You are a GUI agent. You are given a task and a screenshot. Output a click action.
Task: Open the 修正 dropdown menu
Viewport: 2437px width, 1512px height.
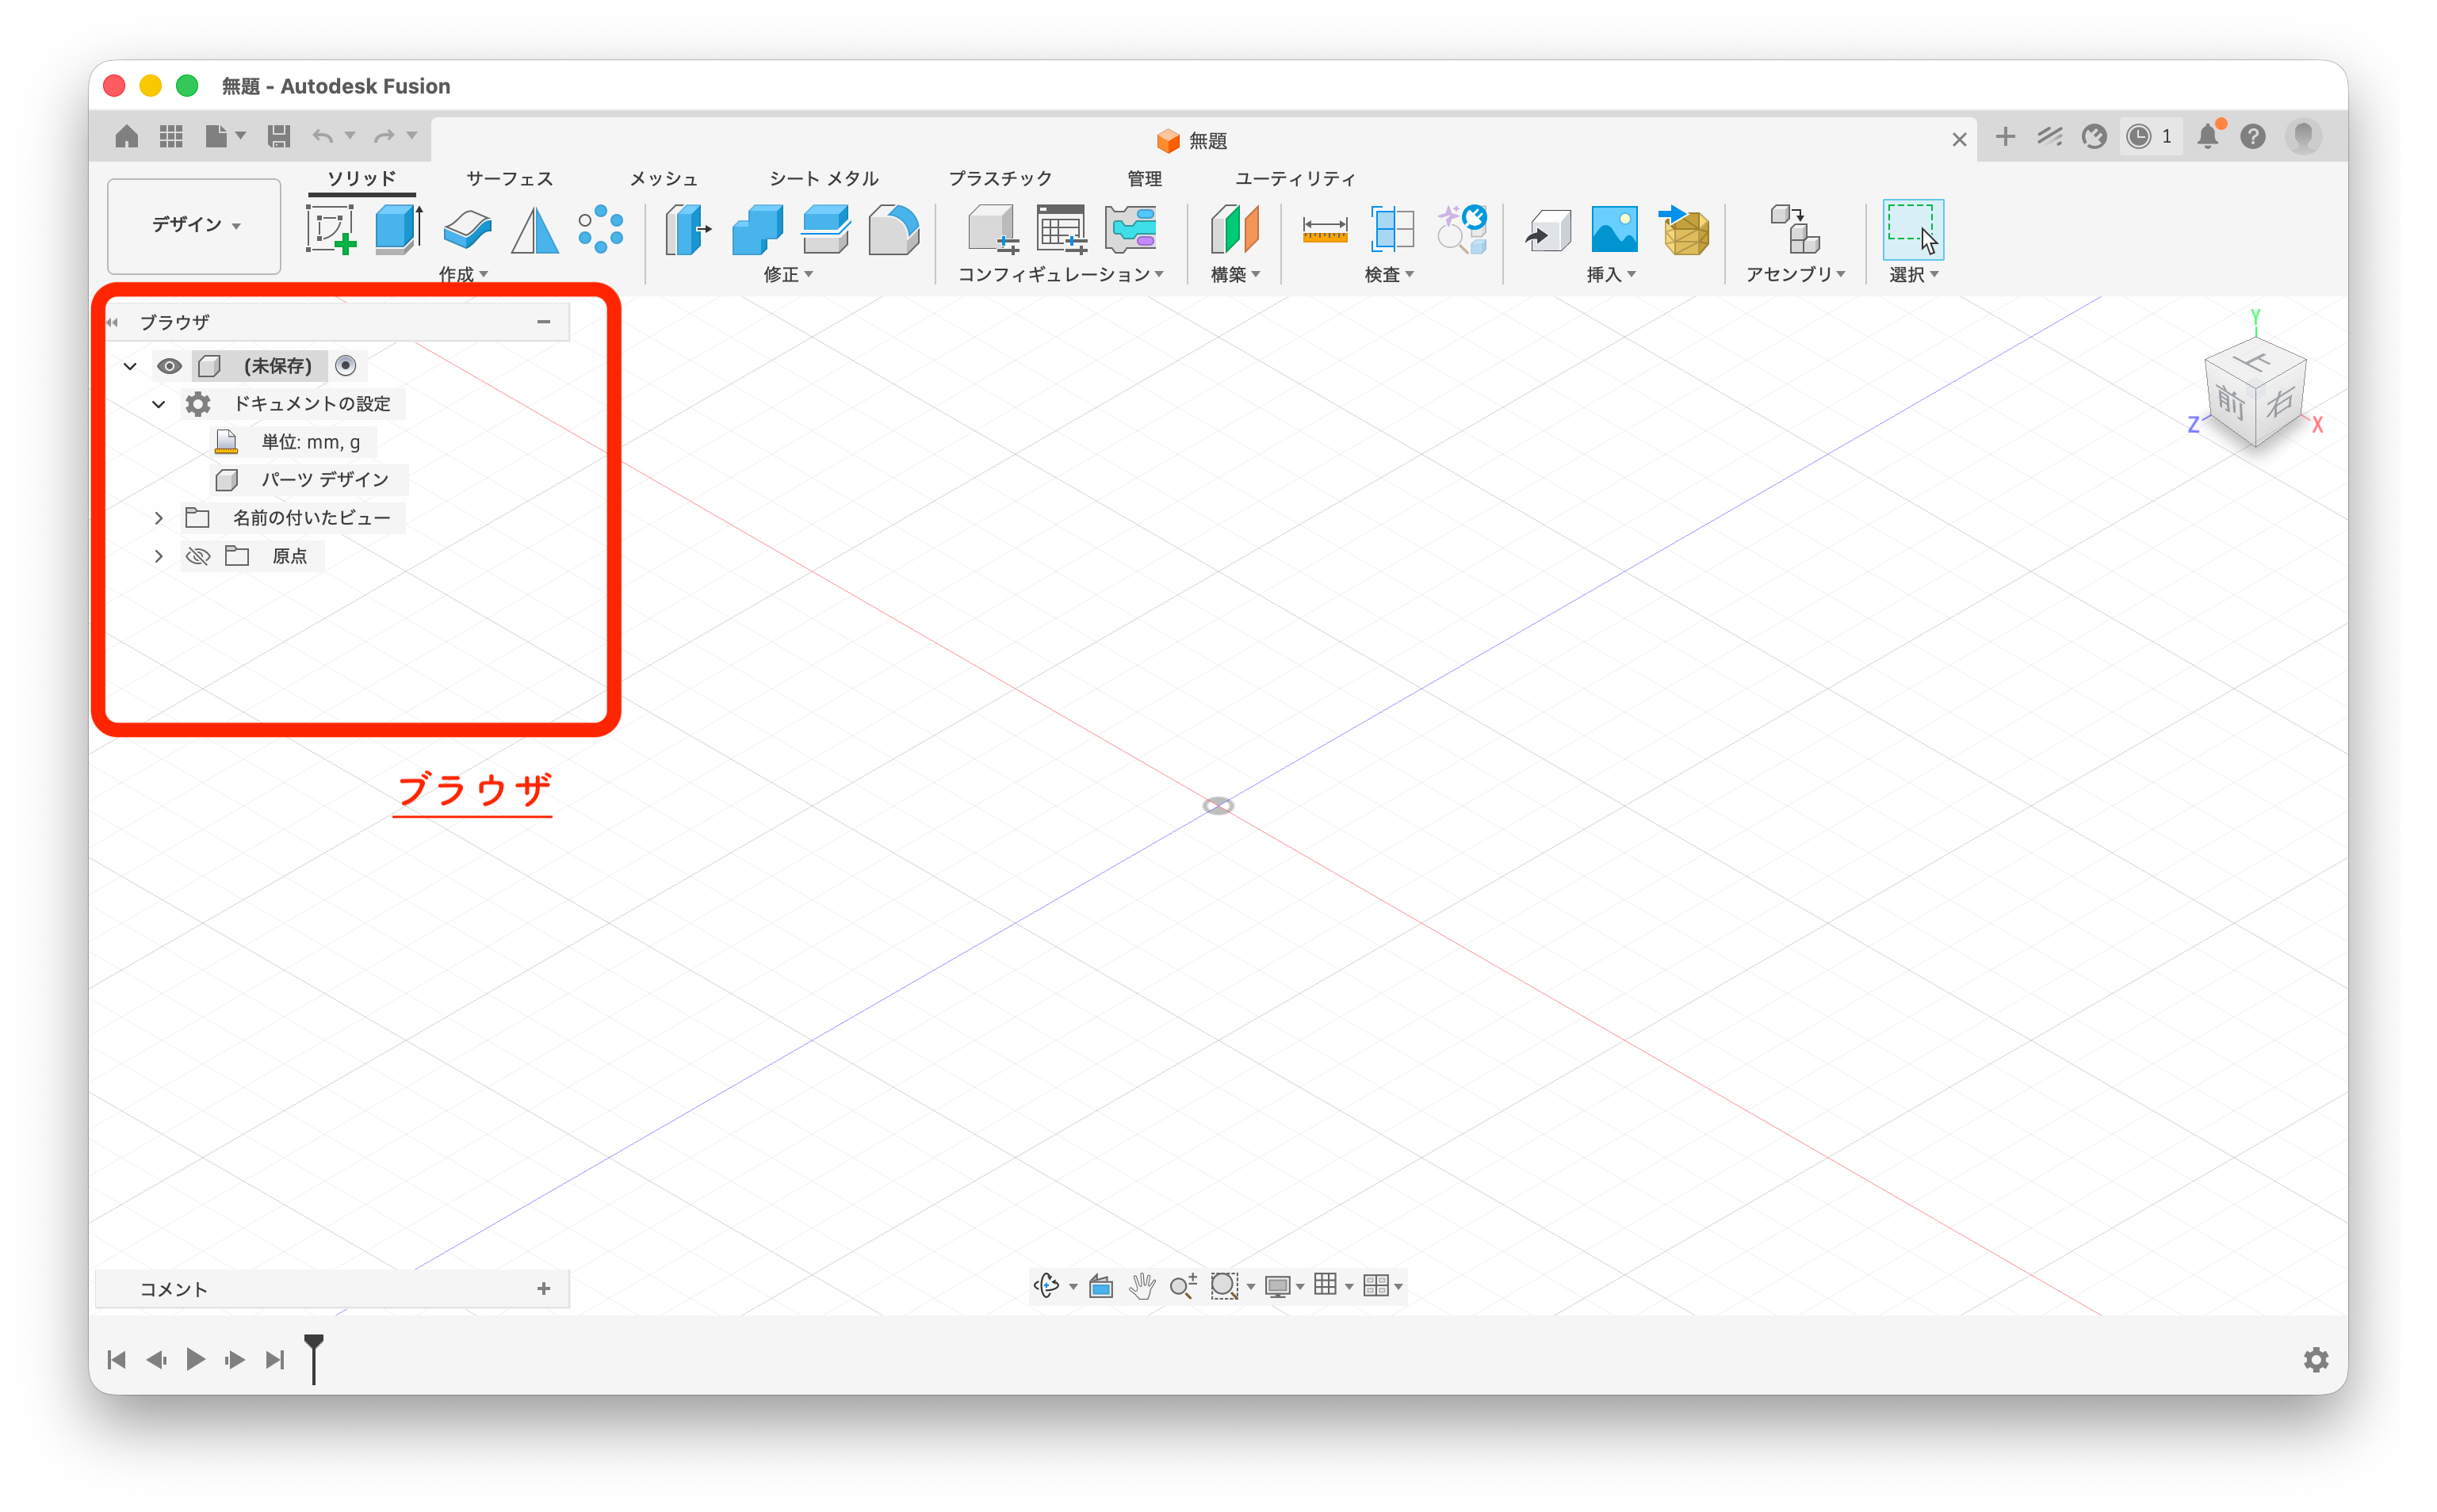788,274
